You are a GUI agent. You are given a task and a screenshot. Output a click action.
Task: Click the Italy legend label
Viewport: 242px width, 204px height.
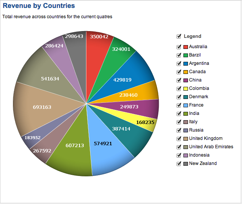(193, 122)
